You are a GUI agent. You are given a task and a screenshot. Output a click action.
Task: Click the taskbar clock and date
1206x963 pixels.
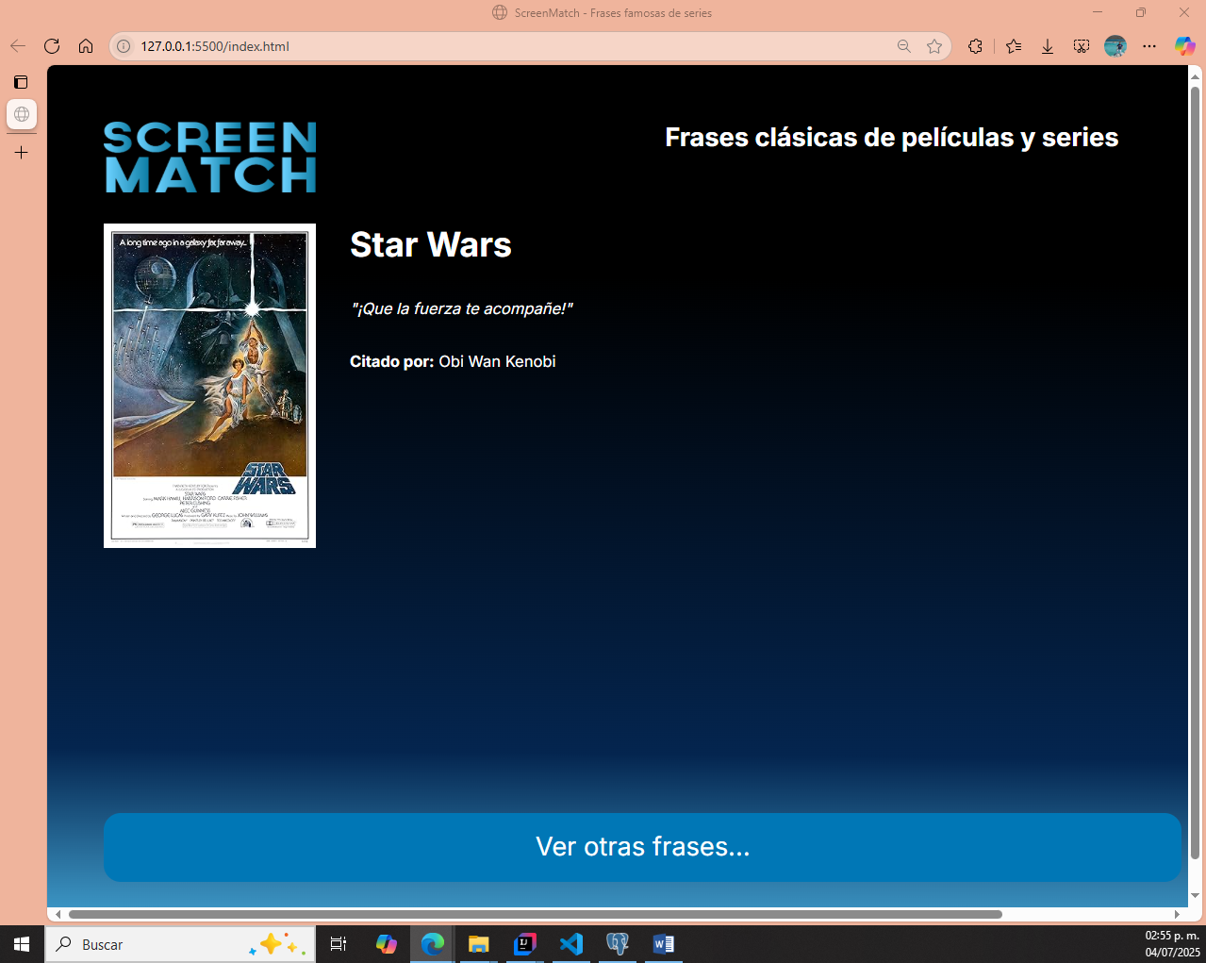click(1172, 944)
